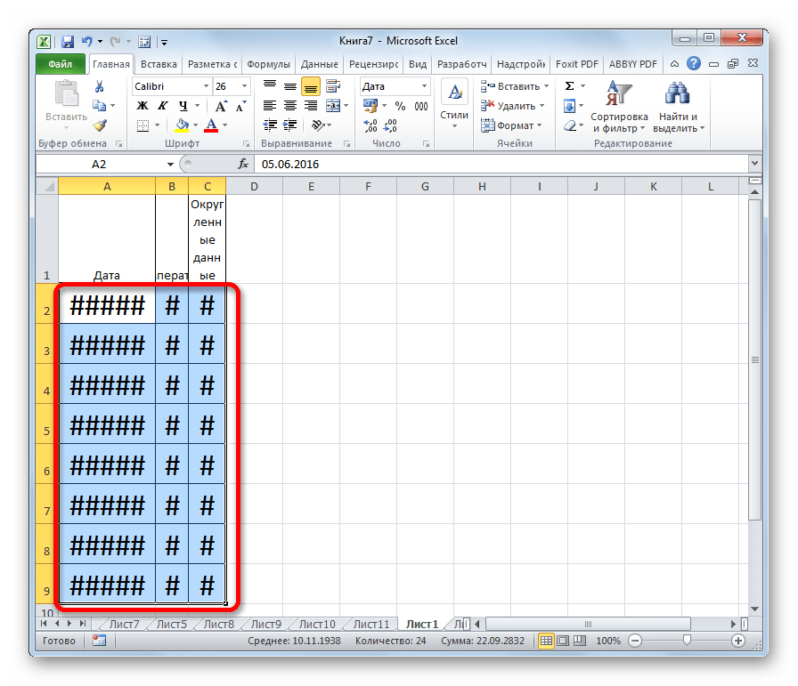Screen dimensions: 798x686
Task: Click the Save icon in quick access toolbar
Action: (67, 41)
